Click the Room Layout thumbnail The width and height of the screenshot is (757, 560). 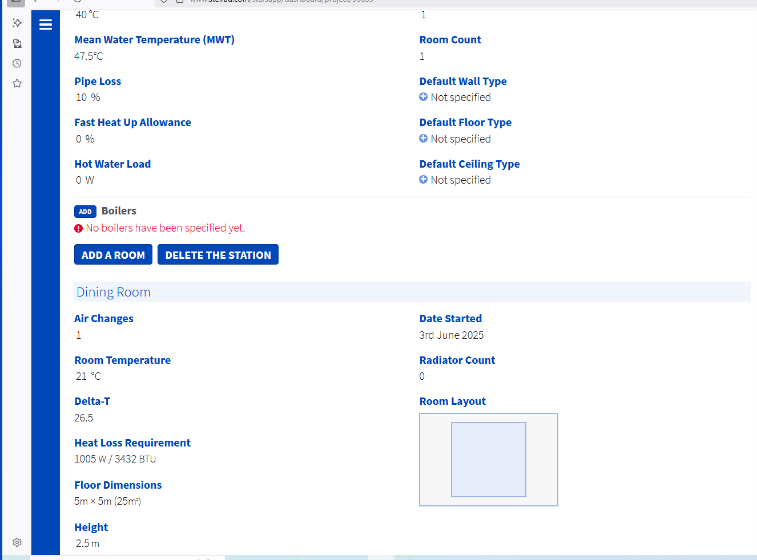pyautogui.click(x=489, y=460)
